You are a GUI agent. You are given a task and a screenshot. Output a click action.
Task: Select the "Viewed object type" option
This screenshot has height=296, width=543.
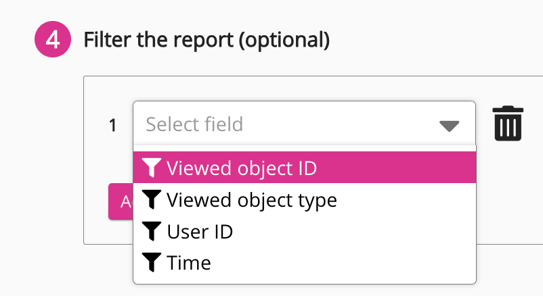(251, 199)
